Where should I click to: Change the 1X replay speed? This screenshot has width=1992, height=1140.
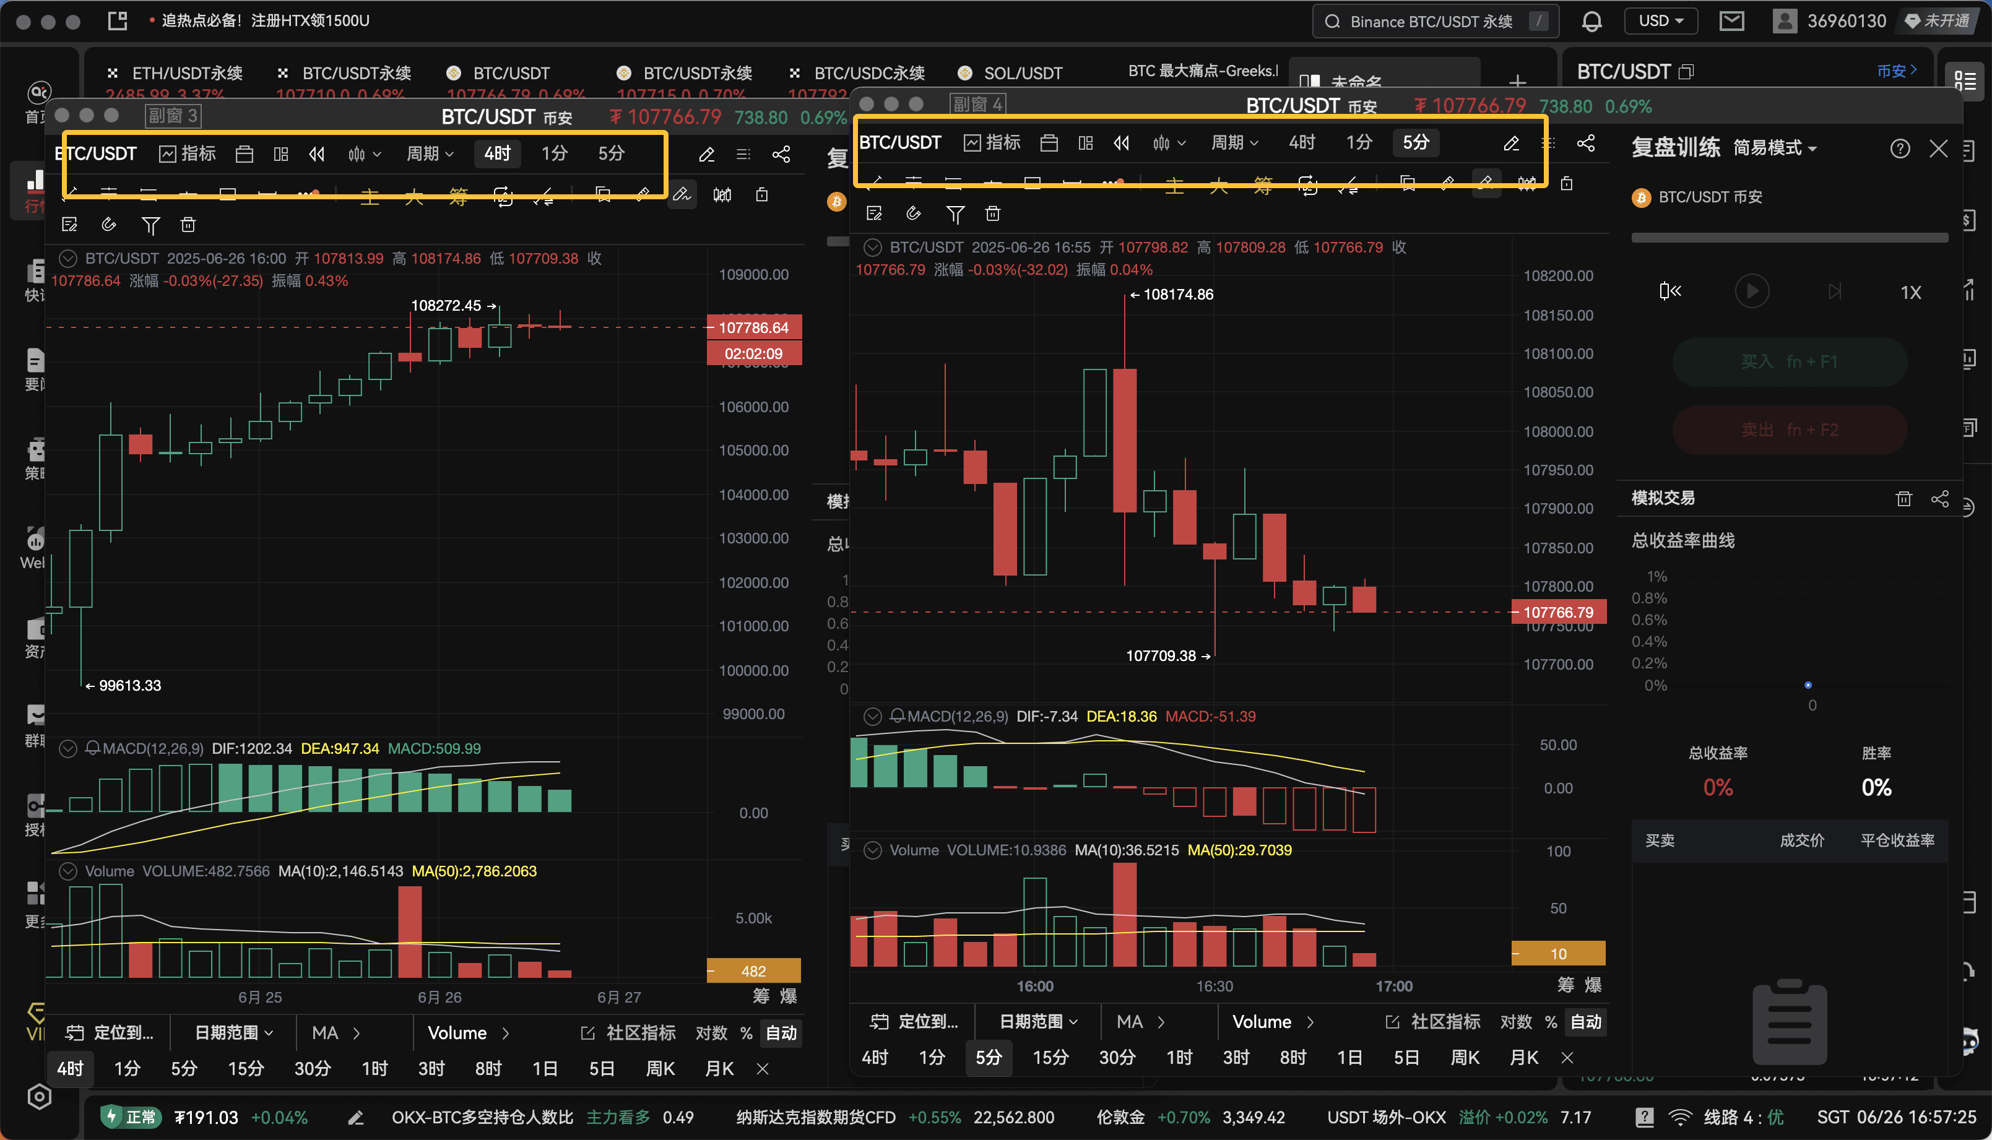(x=1910, y=292)
